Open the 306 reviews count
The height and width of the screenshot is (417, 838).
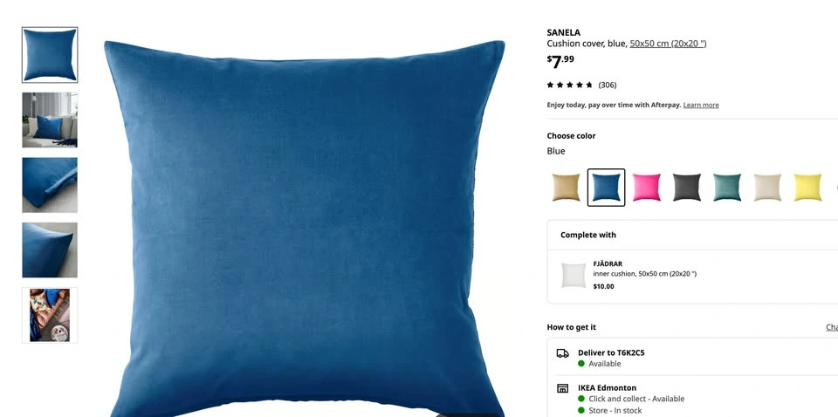pos(608,85)
